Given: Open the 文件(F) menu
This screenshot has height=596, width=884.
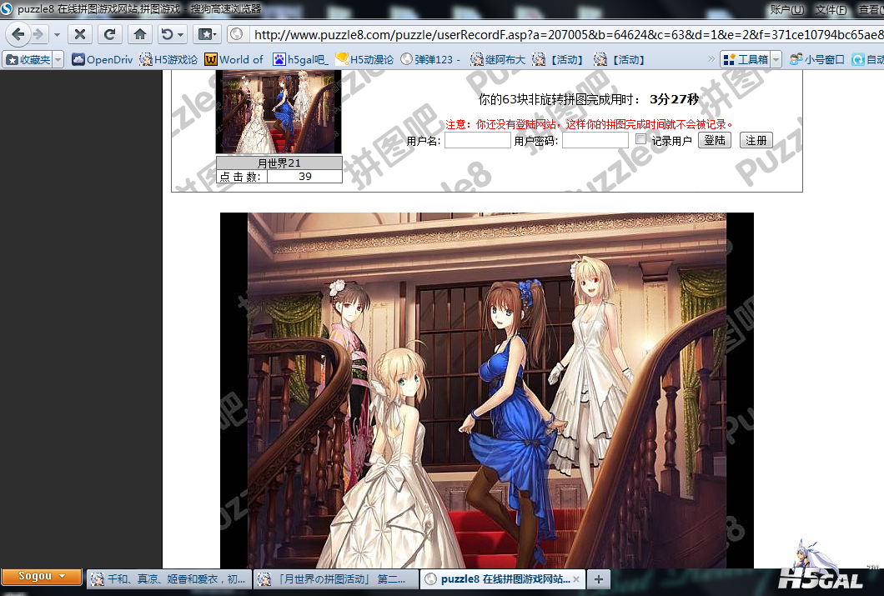Looking at the screenshot, I should click(x=830, y=9).
